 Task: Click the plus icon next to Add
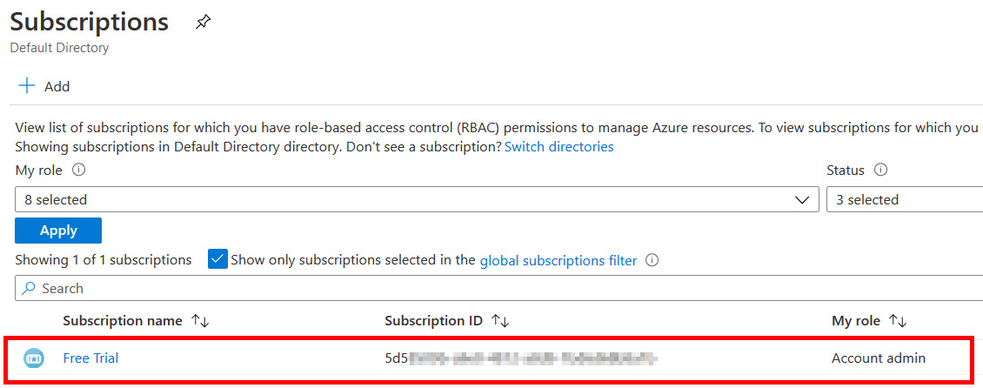tap(27, 86)
